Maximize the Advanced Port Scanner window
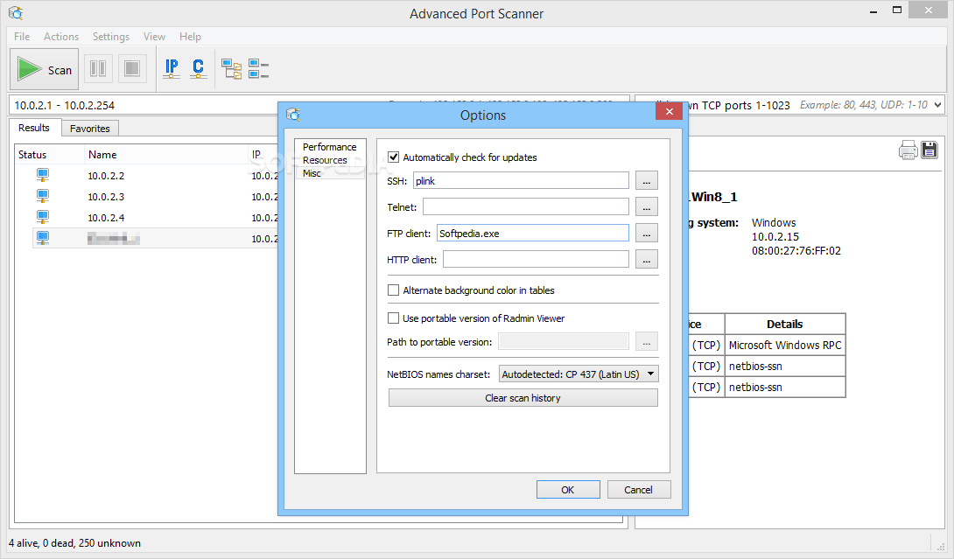Viewport: 954px width, 559px height. (897, 10)
